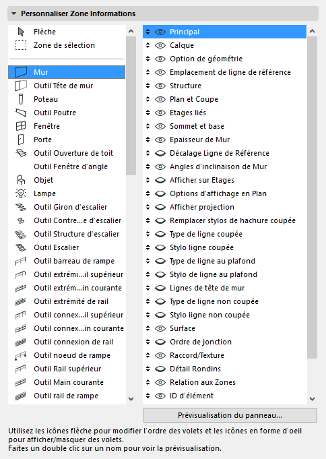
Task: Choose the Outil connexion de rail icon
Action: 21,342
